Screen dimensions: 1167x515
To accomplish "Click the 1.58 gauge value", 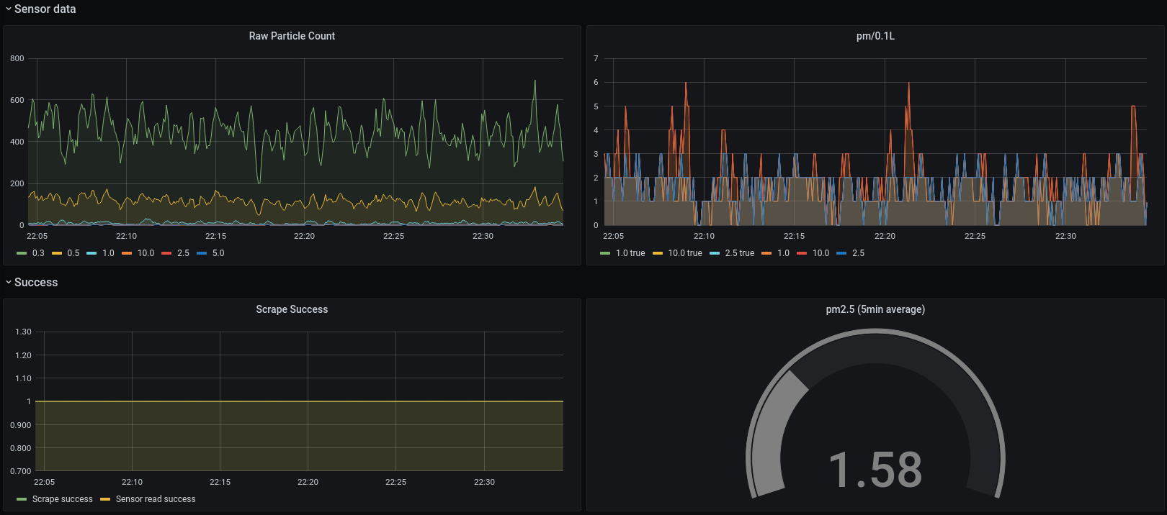I will [x=875, y=470].
